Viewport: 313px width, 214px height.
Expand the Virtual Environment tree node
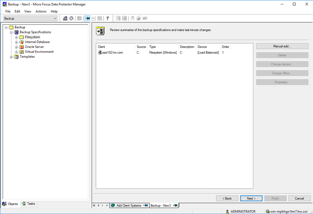16,52
